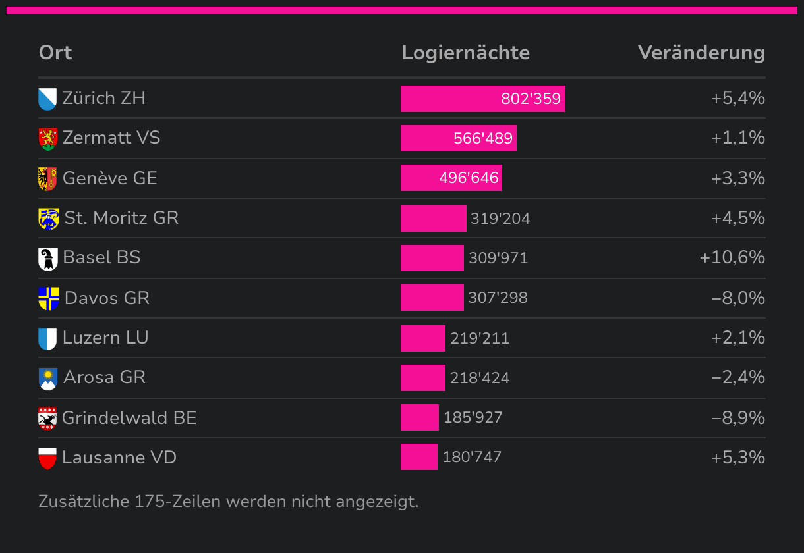
Task: Click the St. Moritz coat of arms
Action: point(49,219)
